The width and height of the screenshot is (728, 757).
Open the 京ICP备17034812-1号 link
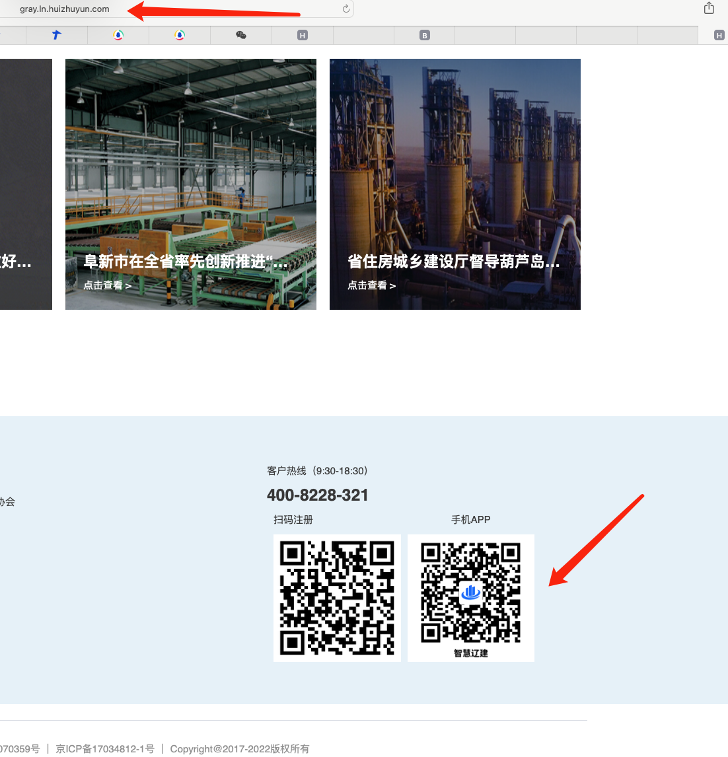click(x=105, y=749)
